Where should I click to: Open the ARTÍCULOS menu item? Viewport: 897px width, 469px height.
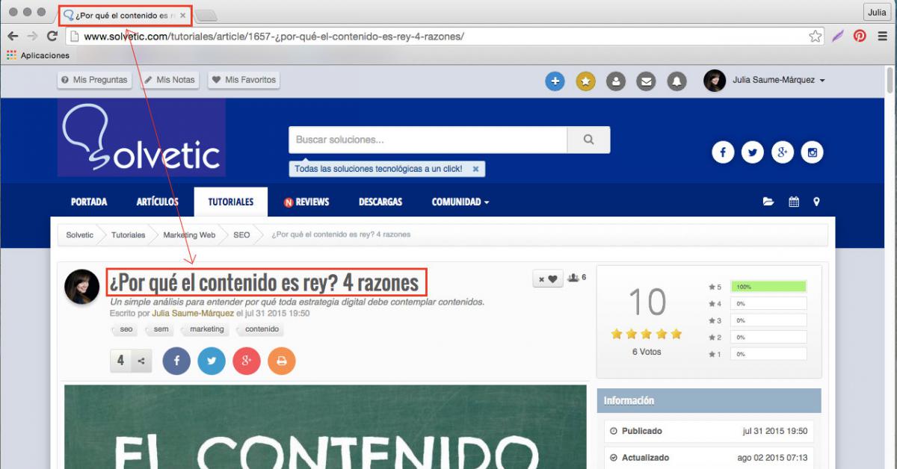pyautogui.click(x=158, y=202)
